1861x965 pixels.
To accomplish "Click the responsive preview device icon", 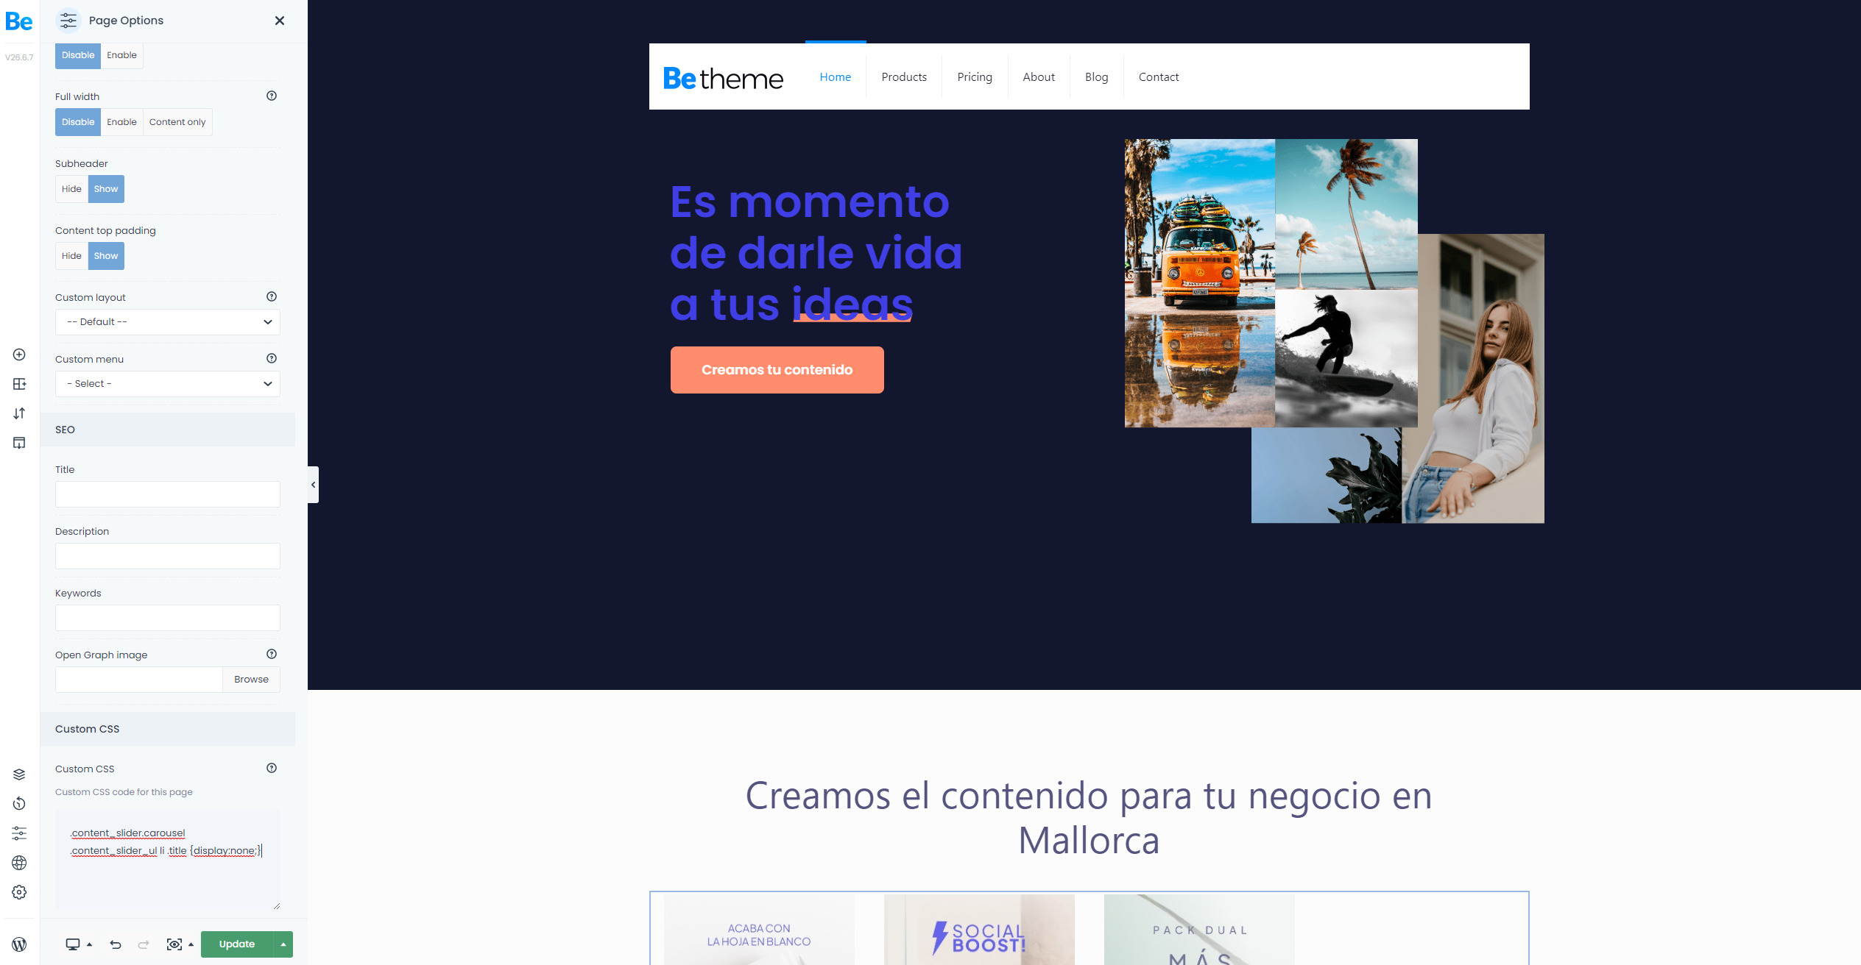I will coord(74,943).
